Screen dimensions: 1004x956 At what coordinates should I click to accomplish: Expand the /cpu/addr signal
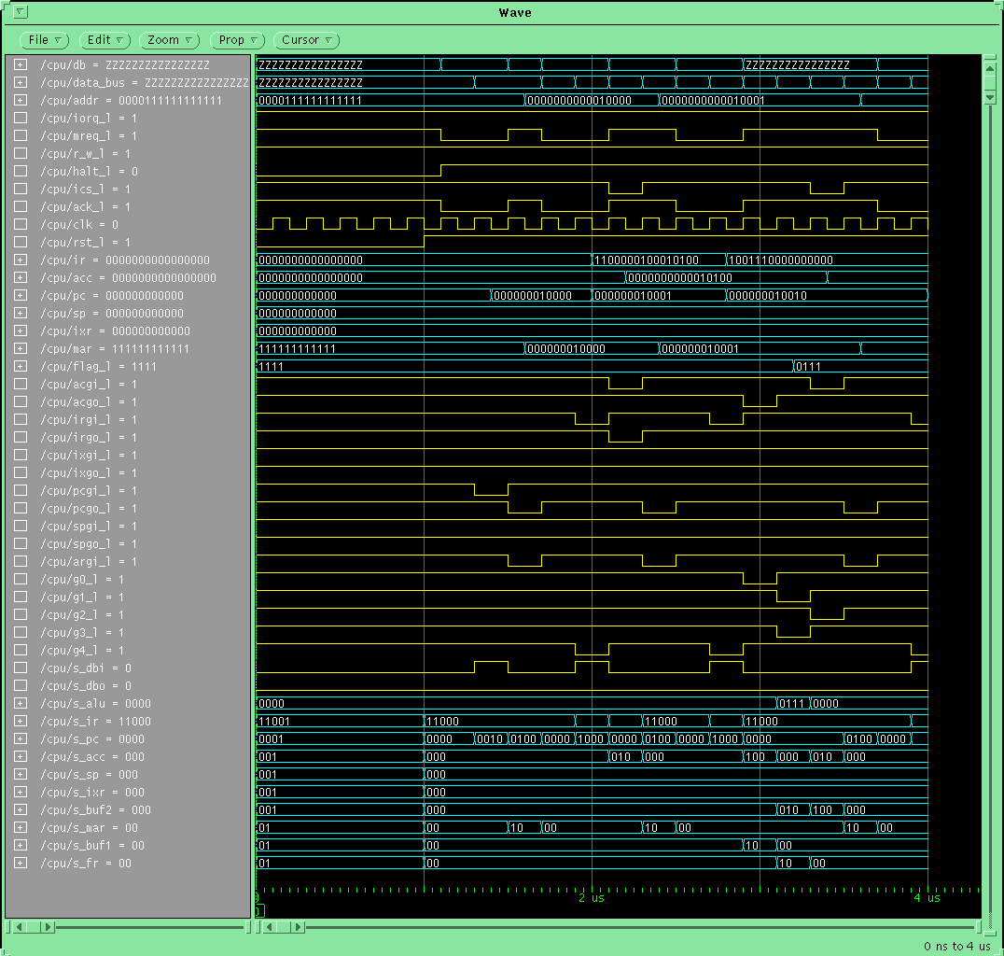(x=21, y=101)
